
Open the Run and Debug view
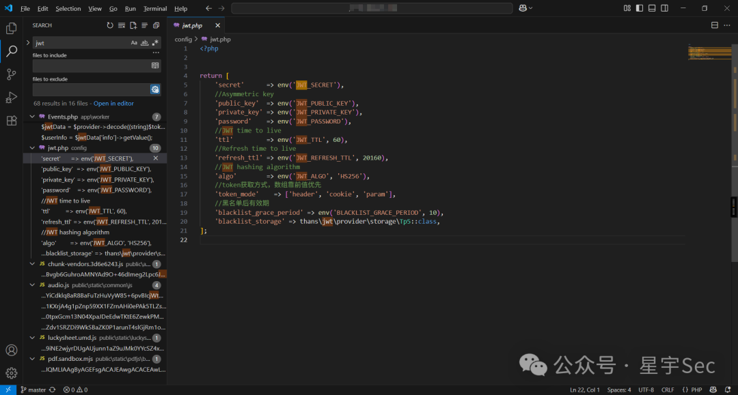coord(12,98)
